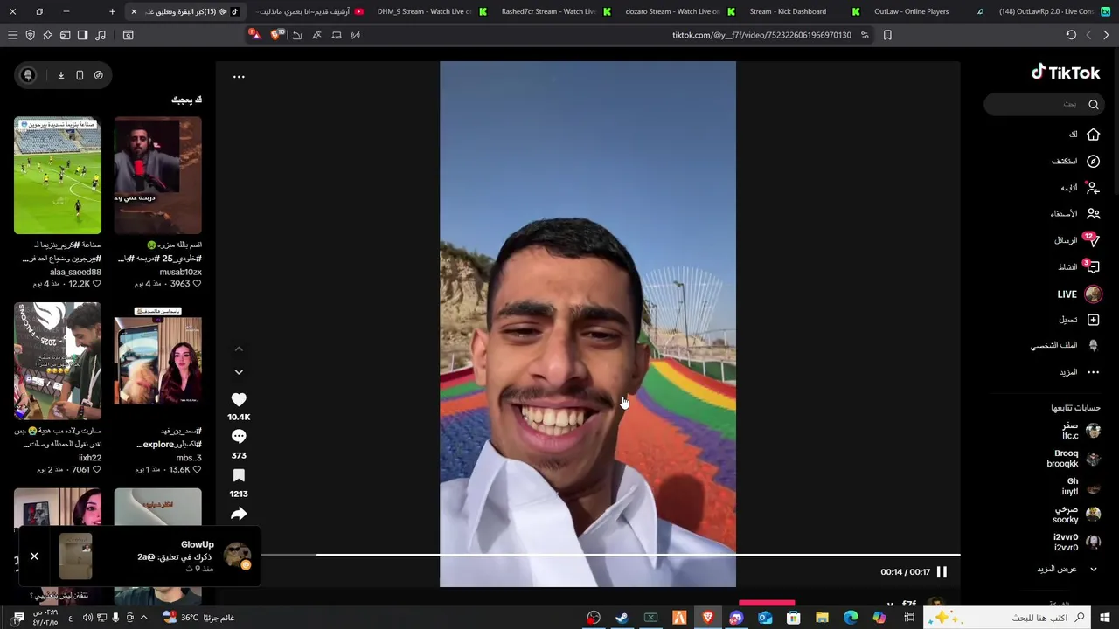
Task: Click the tiktok.com URL address bar
Action: (761, 35)
